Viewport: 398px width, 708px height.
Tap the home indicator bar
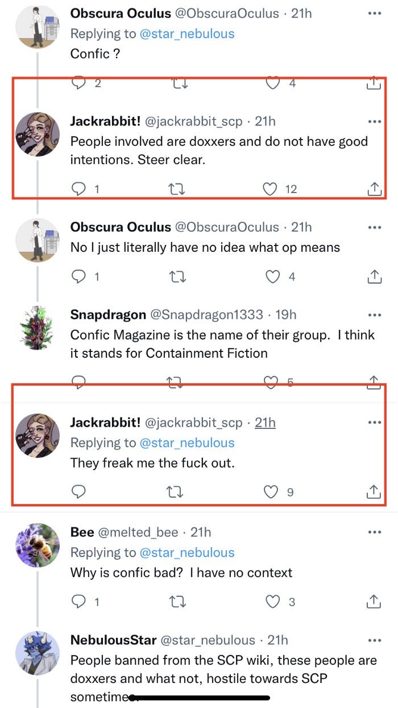199,697
